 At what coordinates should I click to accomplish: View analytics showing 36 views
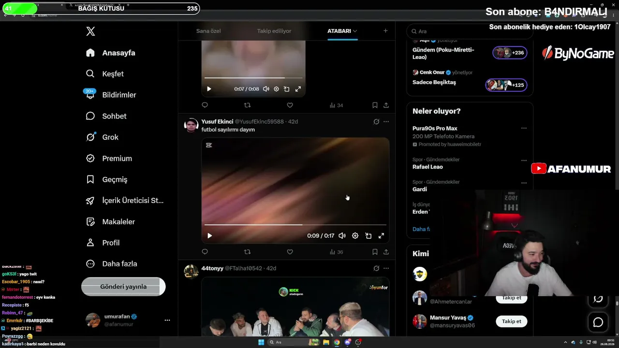click(x=336, y=252)
